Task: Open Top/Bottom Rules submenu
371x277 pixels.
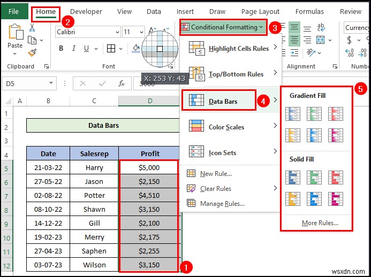Action: point(231,74)
